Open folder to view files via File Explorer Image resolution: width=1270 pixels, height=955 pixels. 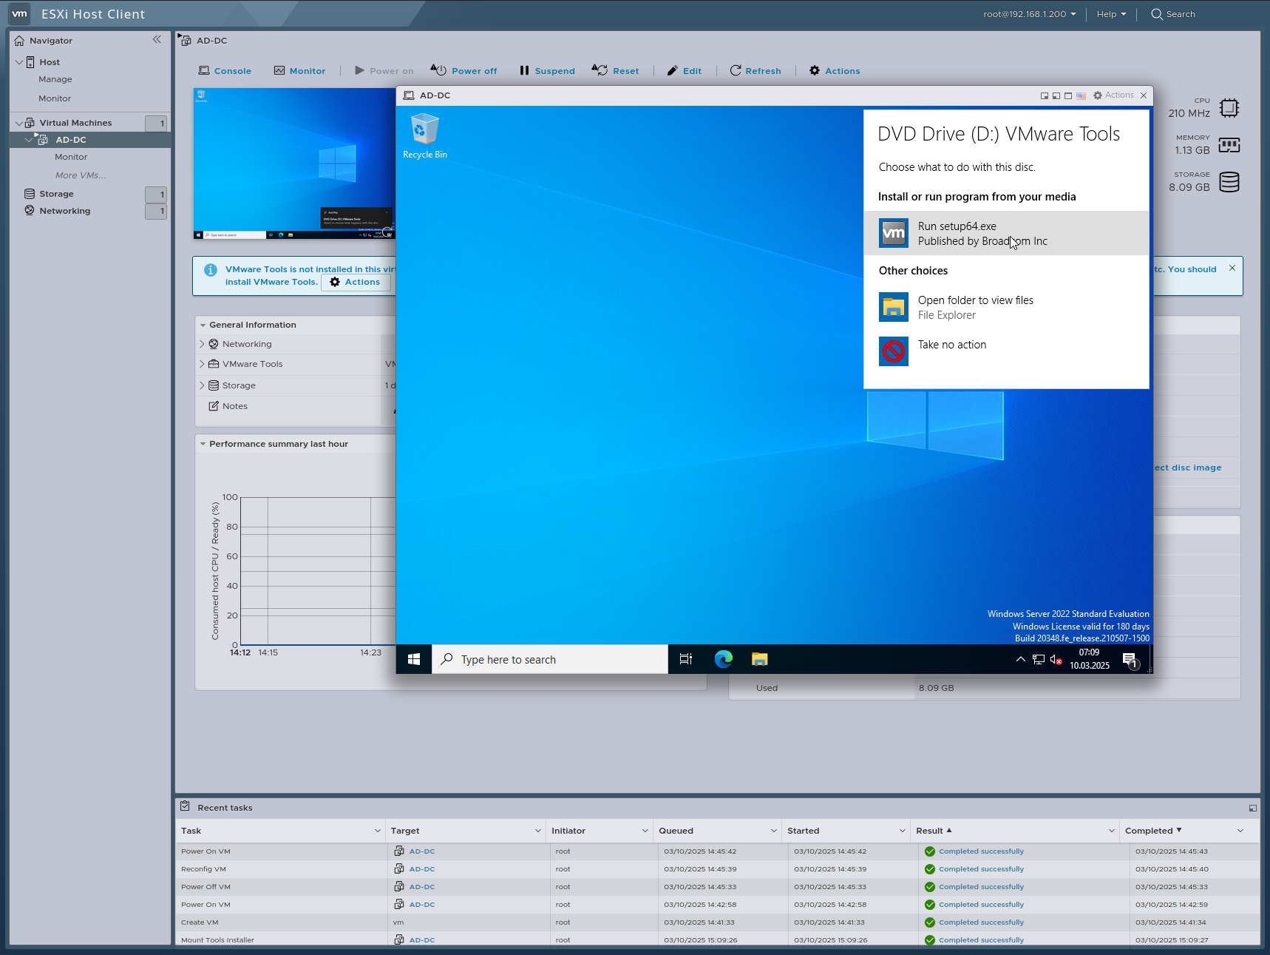975,307
